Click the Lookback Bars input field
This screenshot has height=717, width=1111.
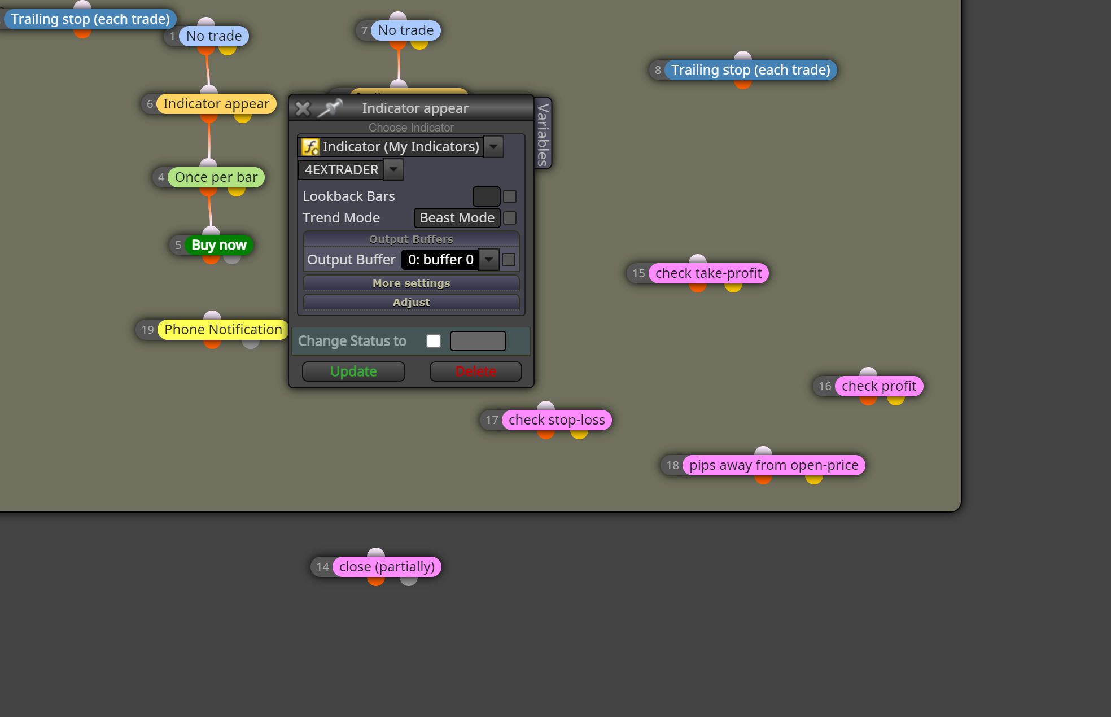click(x=486, y=196)
